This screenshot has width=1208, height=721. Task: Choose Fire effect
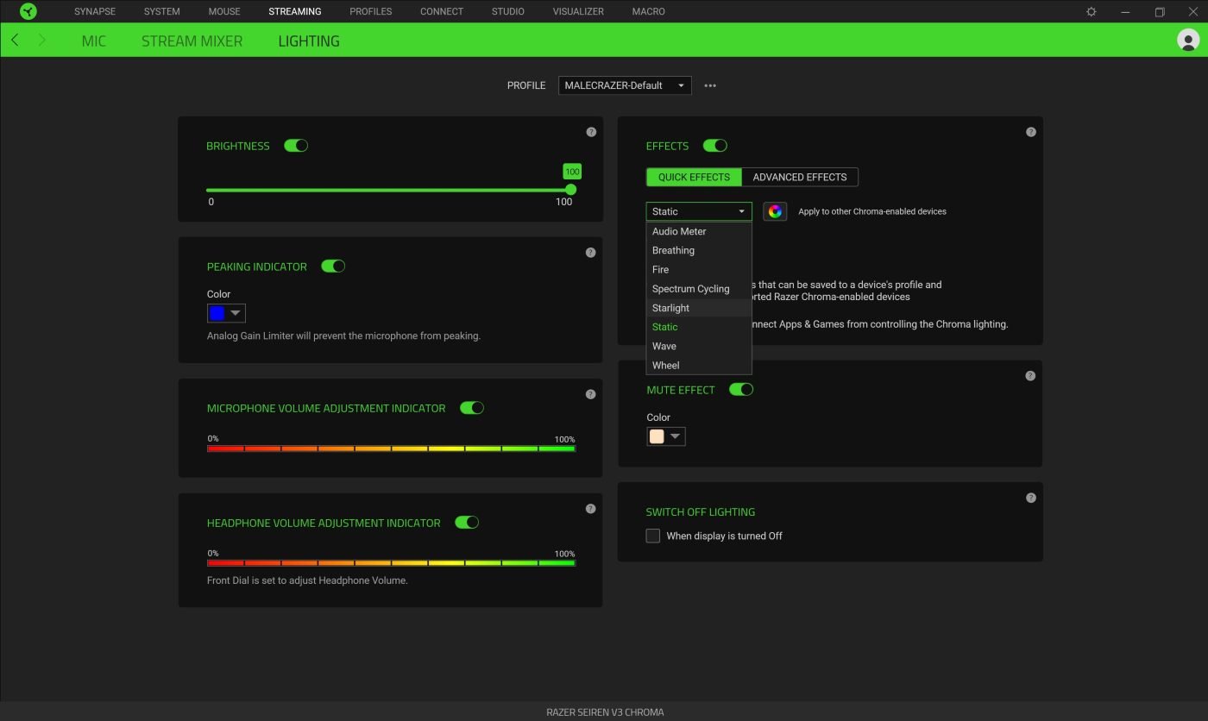[699, 269]
